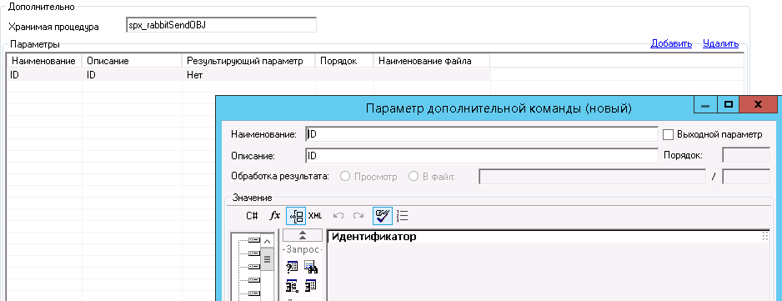Open the numbered list icon

pos(403,216)
